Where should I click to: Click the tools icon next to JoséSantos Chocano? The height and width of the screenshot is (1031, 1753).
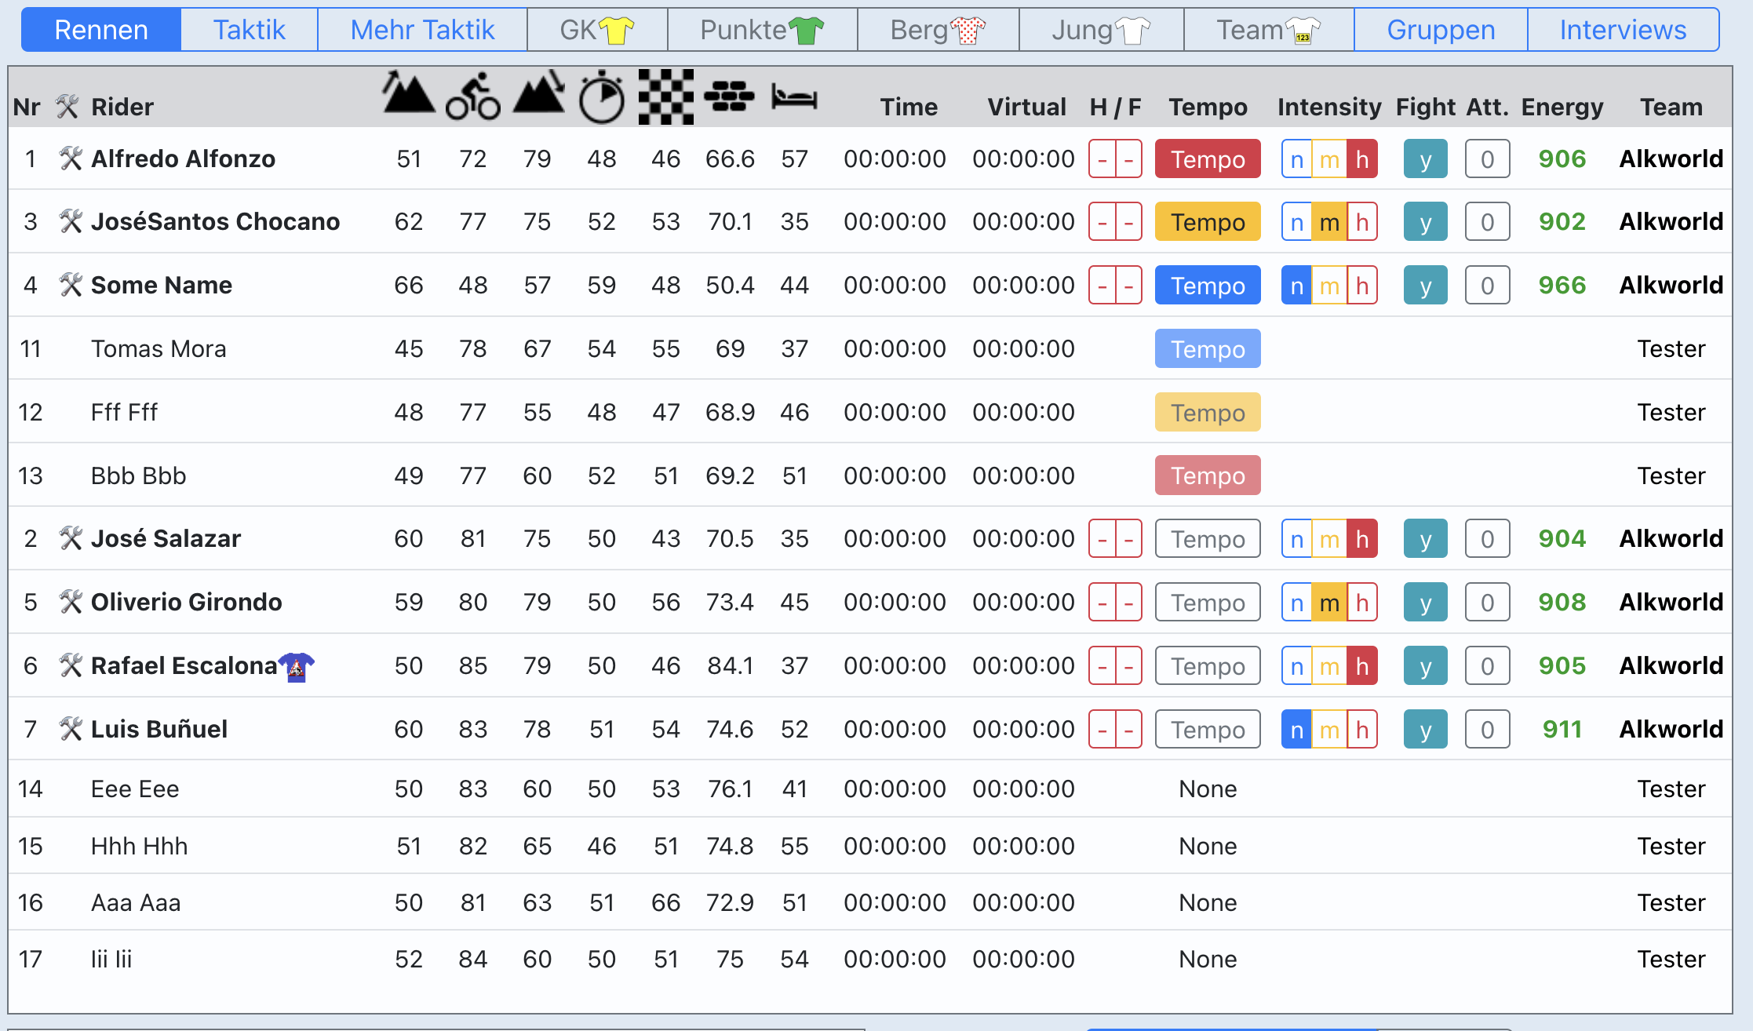(x=71, y=221)
